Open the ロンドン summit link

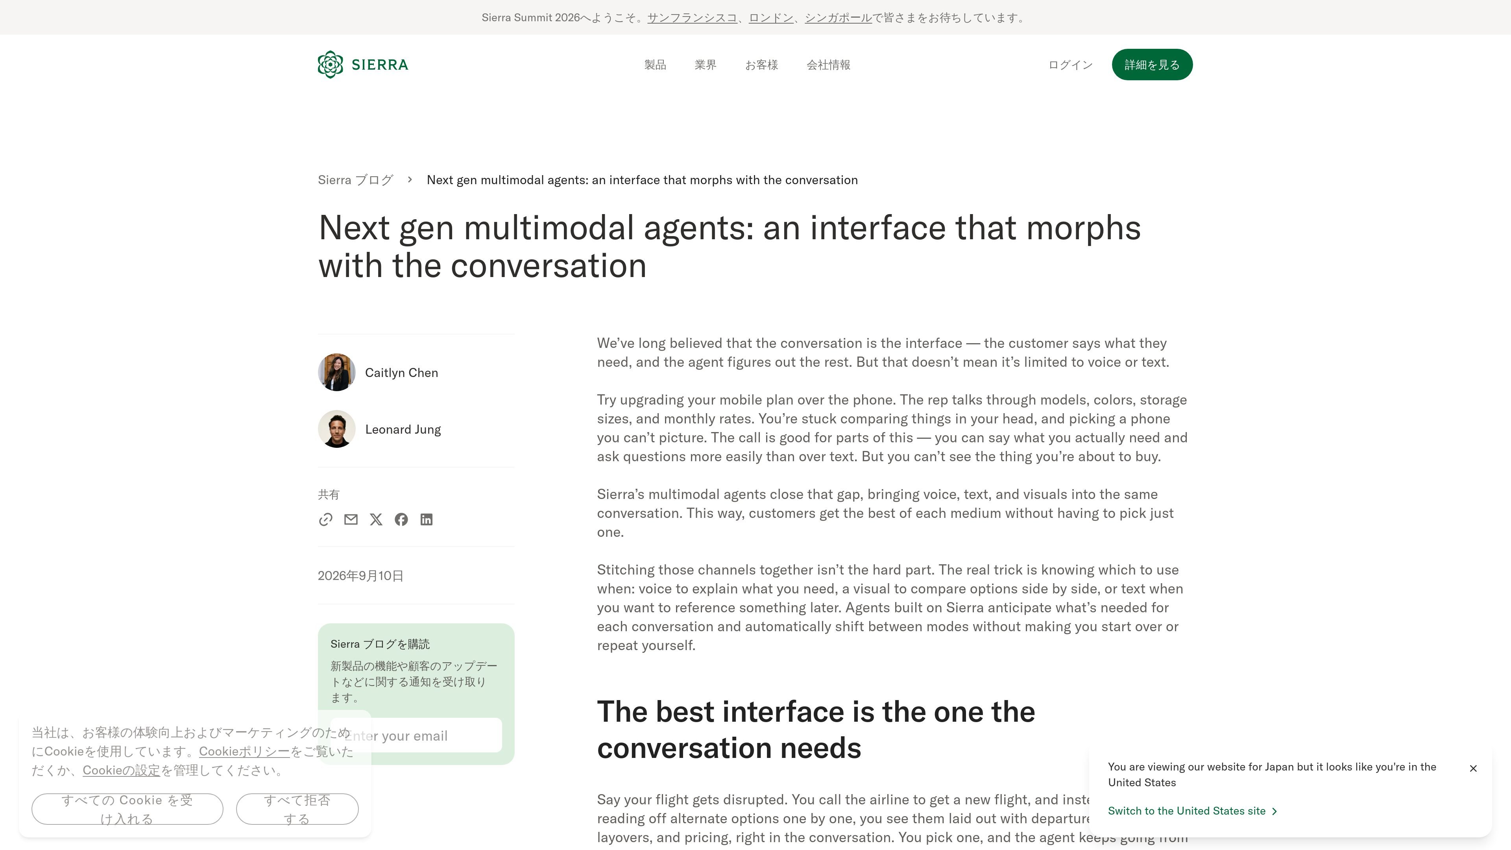(x=771, y=18)
